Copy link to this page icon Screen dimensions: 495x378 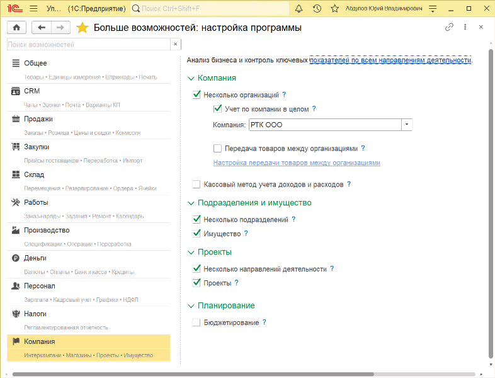tap(449, 27)
